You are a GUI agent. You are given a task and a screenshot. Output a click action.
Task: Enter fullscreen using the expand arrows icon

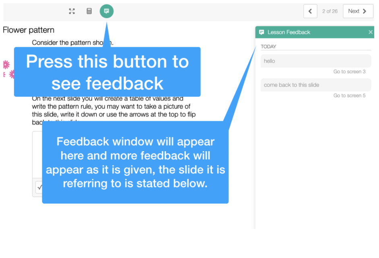(72, 11)
